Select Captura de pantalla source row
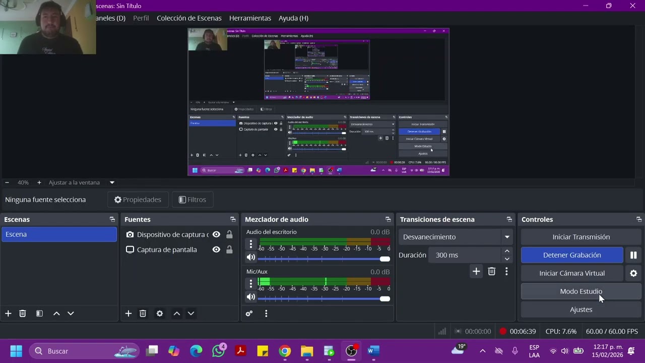Image resolution: width=645 pixels, height=363 pixels. click(179, 250)
